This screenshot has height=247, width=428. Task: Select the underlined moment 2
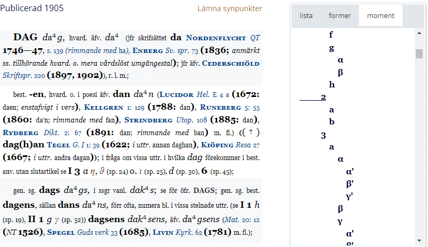coord(313,97)
